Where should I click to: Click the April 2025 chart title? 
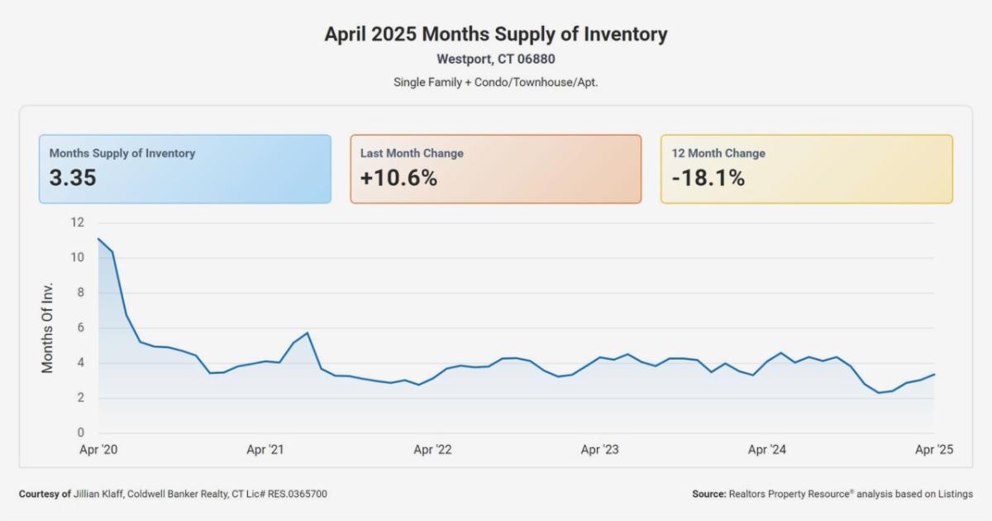click(x=495, y=35)
